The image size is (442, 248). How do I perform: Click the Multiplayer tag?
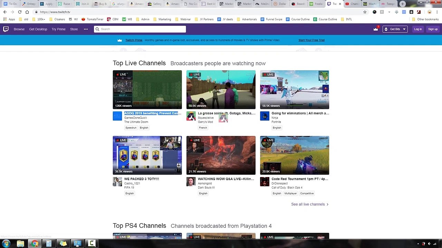290,193
